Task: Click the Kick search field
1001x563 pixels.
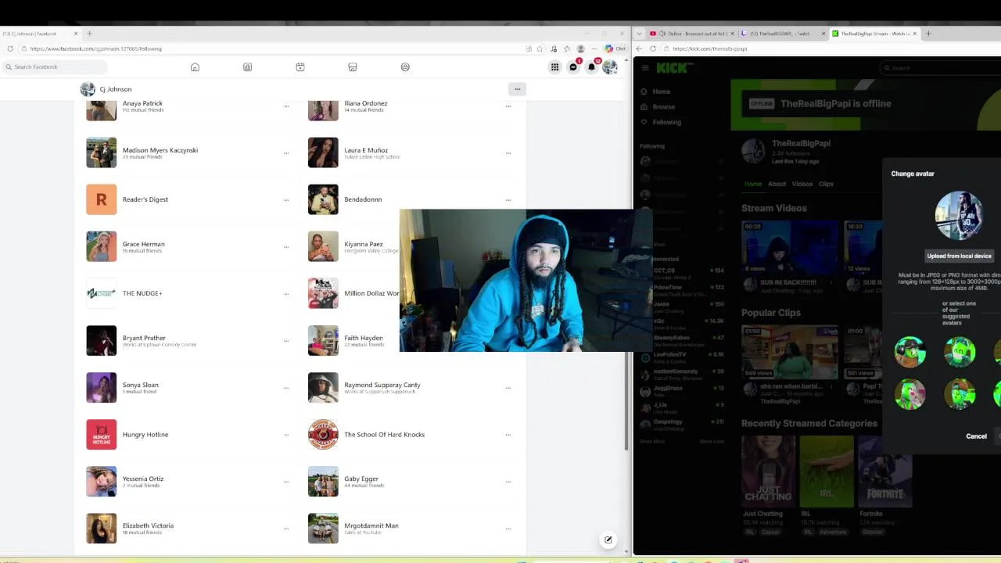Action: 940,68
